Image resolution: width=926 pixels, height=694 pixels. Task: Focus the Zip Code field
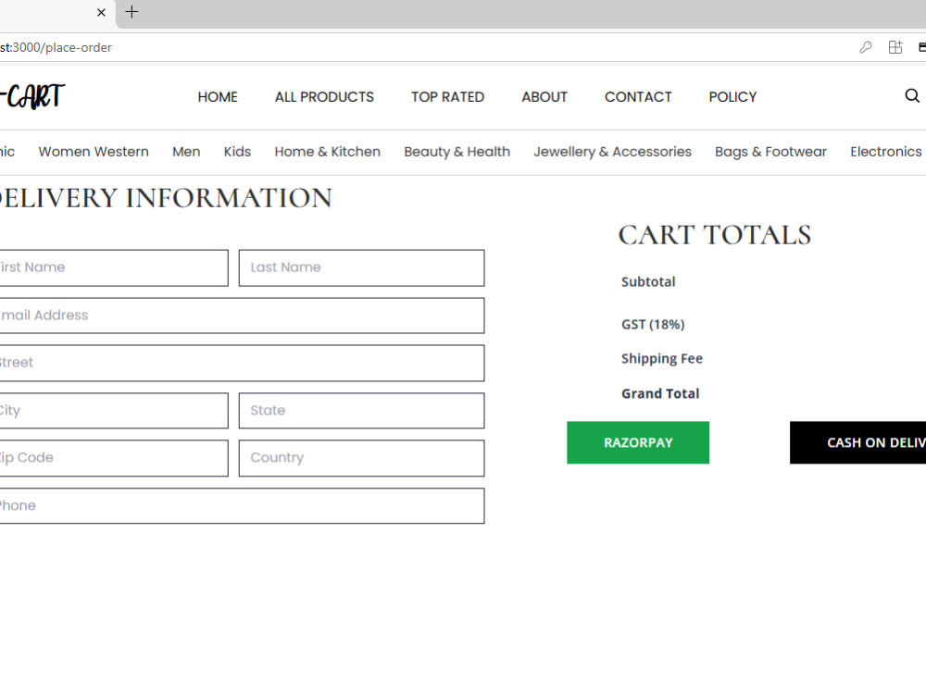point(114,458)
